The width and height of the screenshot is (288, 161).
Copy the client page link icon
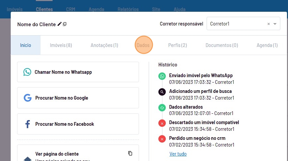[130, 153]
